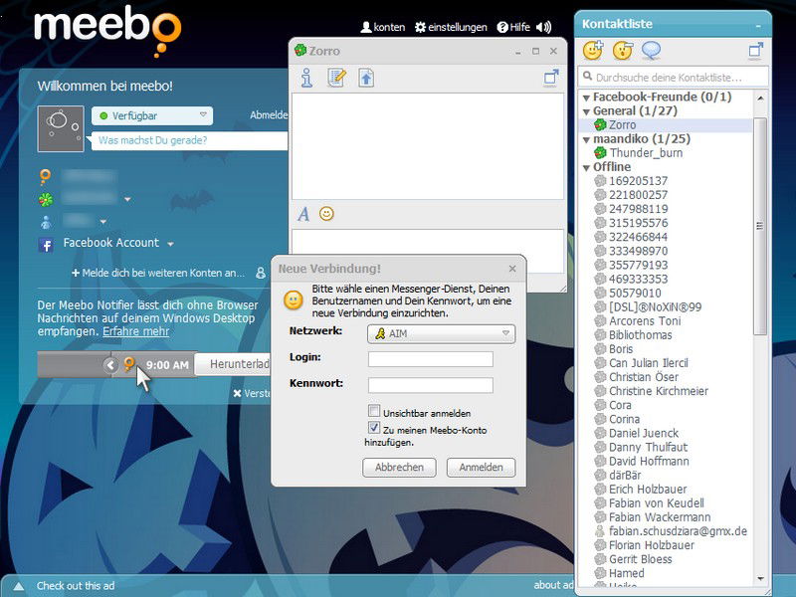Minimize the Kontaktliste panel
The image size is (796, 597).
pos(758,26)
